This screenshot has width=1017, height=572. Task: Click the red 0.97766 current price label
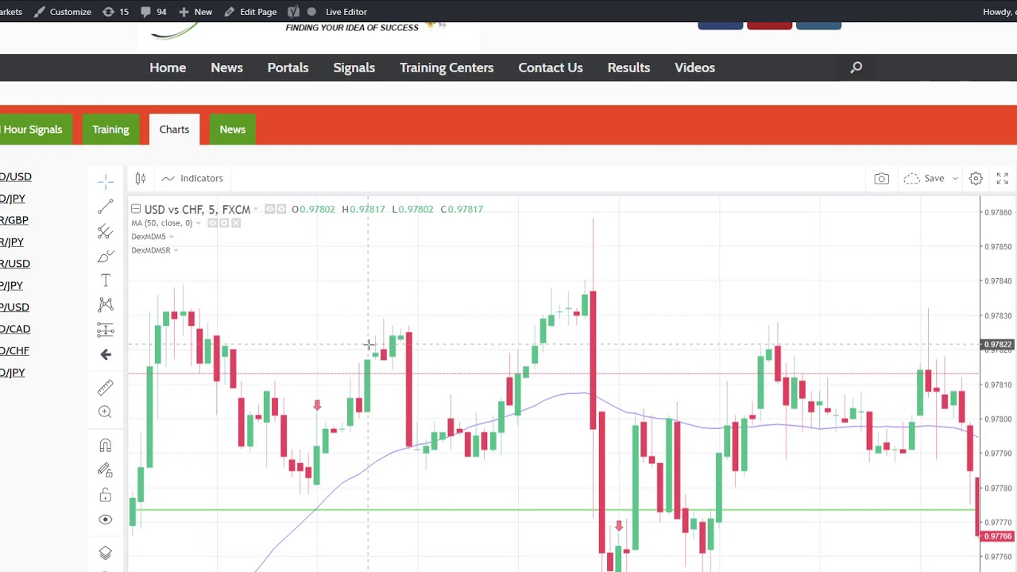pos(997,537)
